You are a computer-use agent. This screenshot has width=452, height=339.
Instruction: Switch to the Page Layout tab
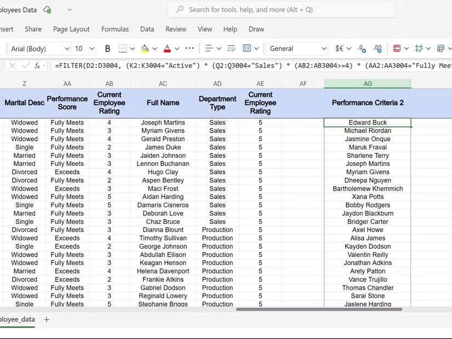pos(71,29)
